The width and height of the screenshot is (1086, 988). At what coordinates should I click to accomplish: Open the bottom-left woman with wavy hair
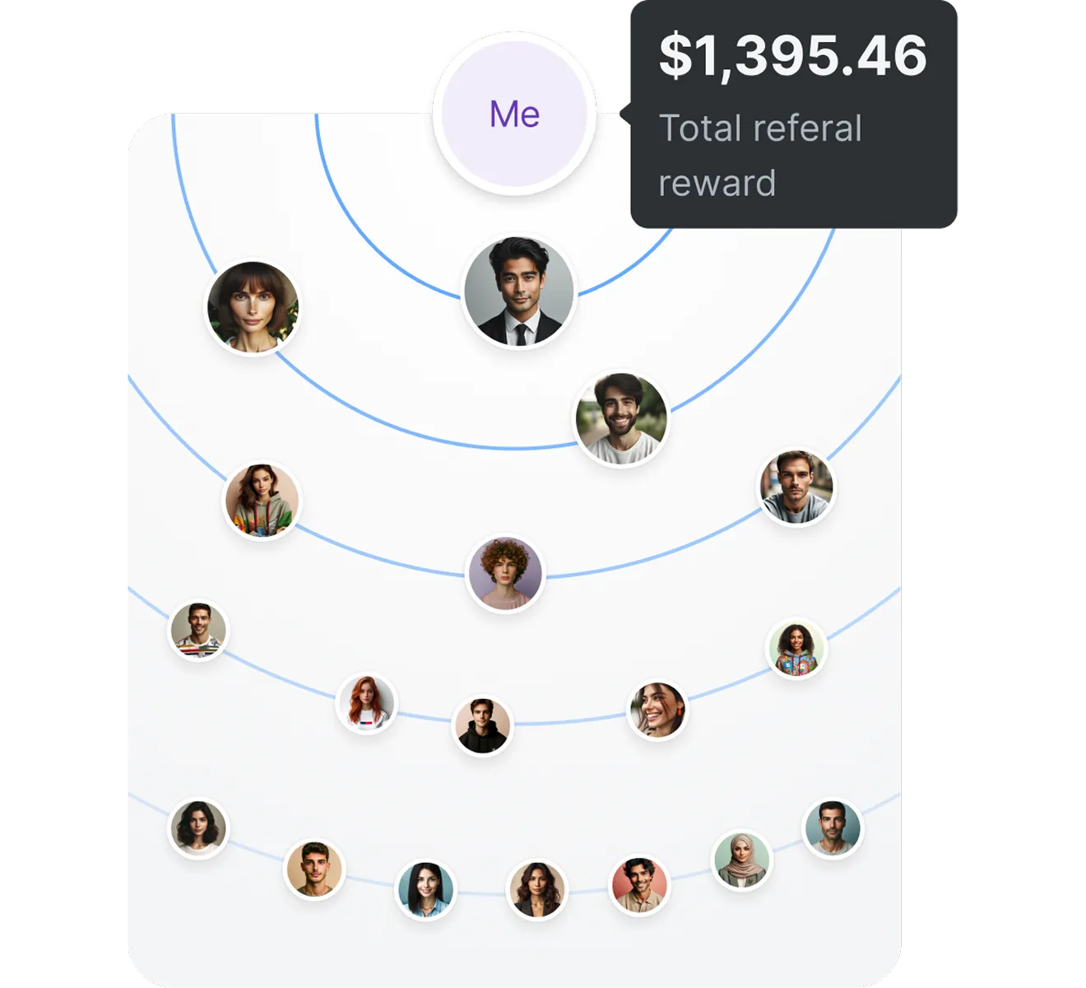[198, 828]
